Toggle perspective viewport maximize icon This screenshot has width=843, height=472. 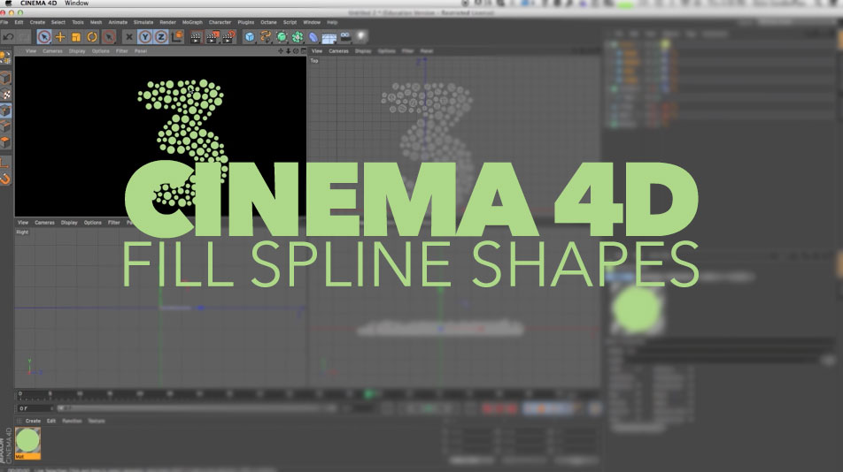[x=303, y=51]
